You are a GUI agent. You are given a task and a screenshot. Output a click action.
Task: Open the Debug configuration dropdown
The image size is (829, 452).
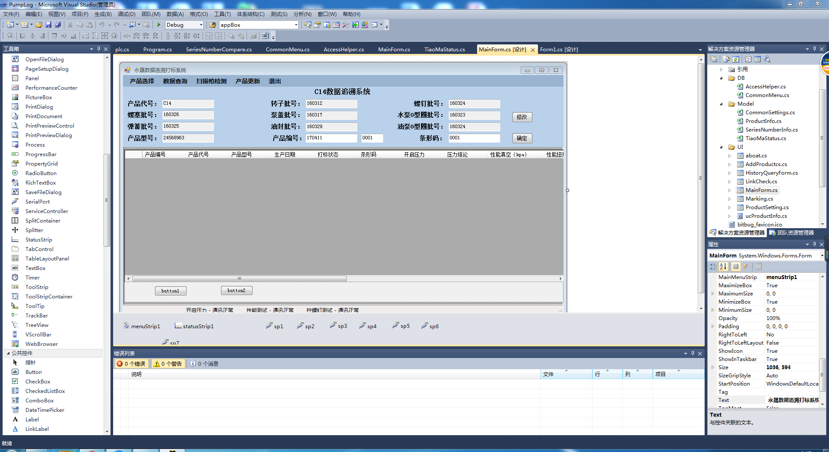click(x=201, y=25)
